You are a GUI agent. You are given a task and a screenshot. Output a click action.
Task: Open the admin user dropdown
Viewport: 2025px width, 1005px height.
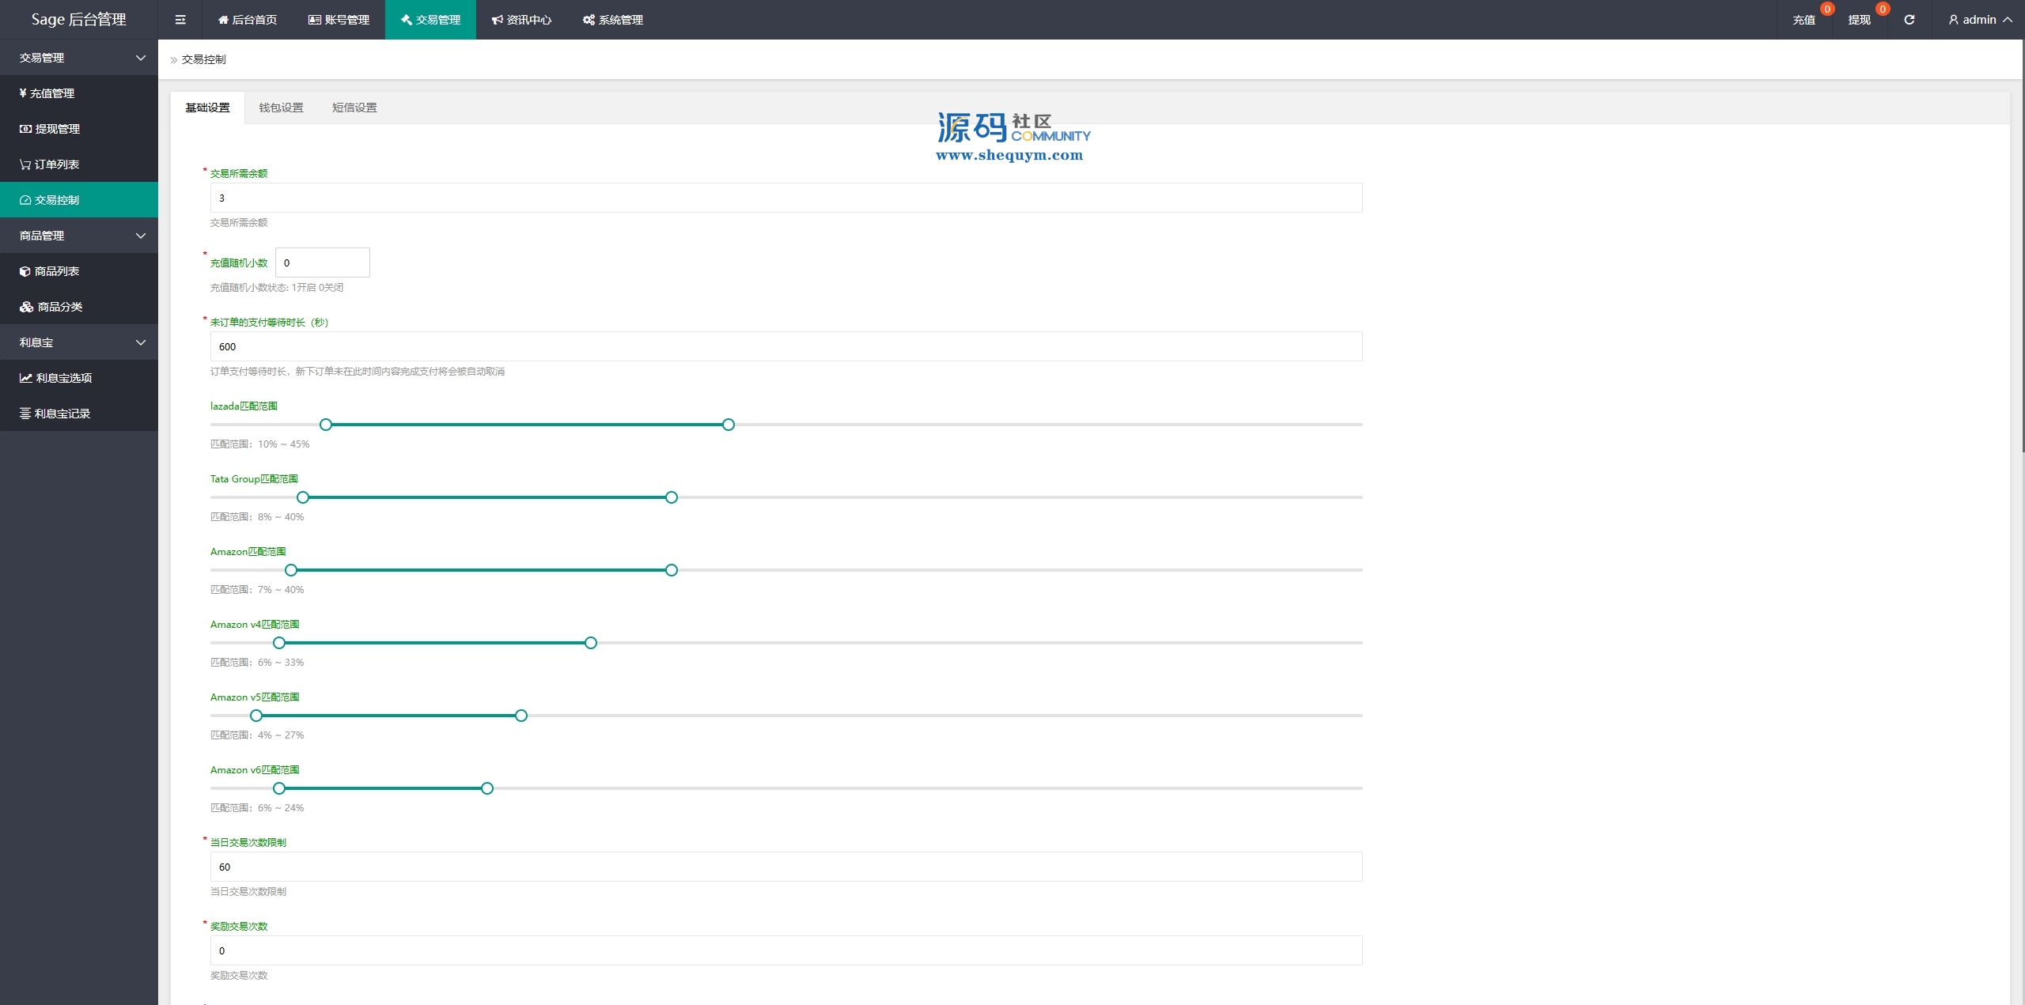pyautogui.click(x=1979, y=20)
